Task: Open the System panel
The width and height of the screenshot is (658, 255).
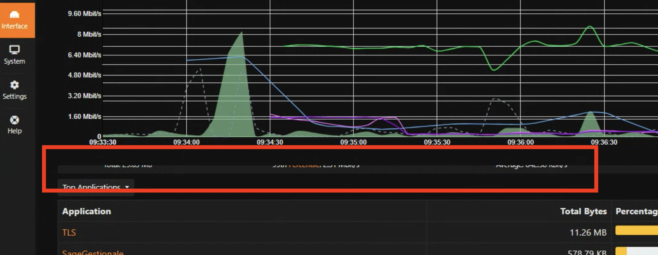Action: tap(14, 55)
